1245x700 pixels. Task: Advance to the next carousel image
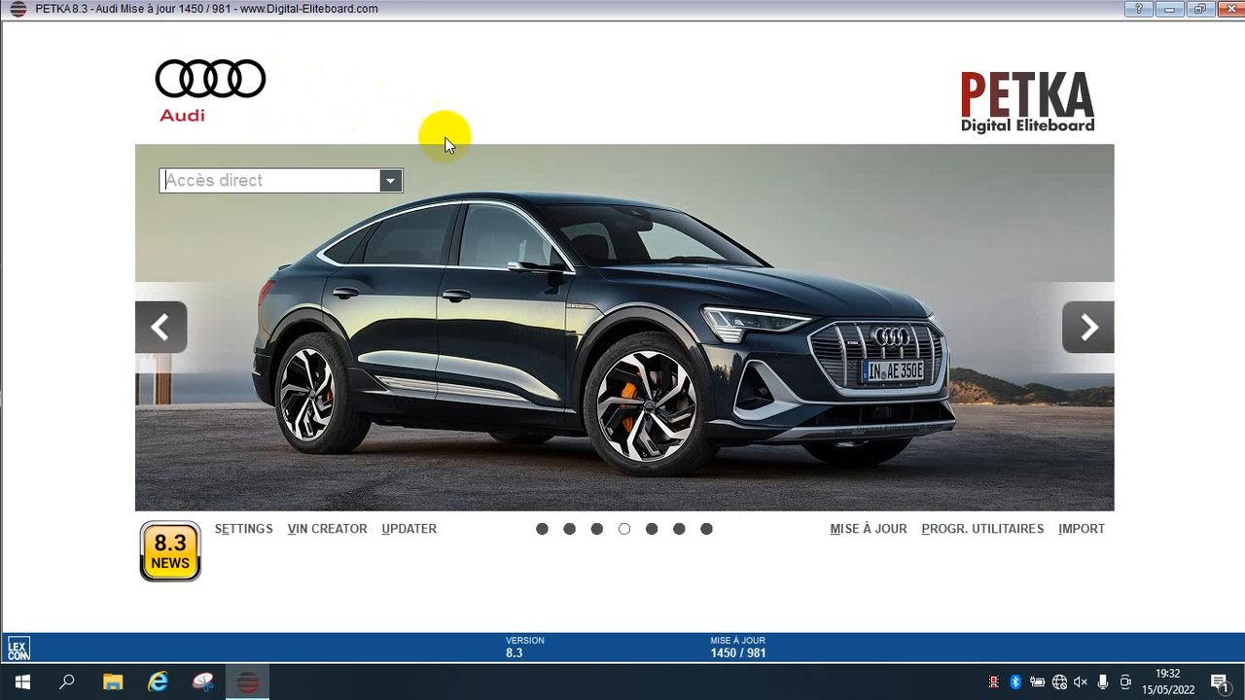[x=1088, y=328]
